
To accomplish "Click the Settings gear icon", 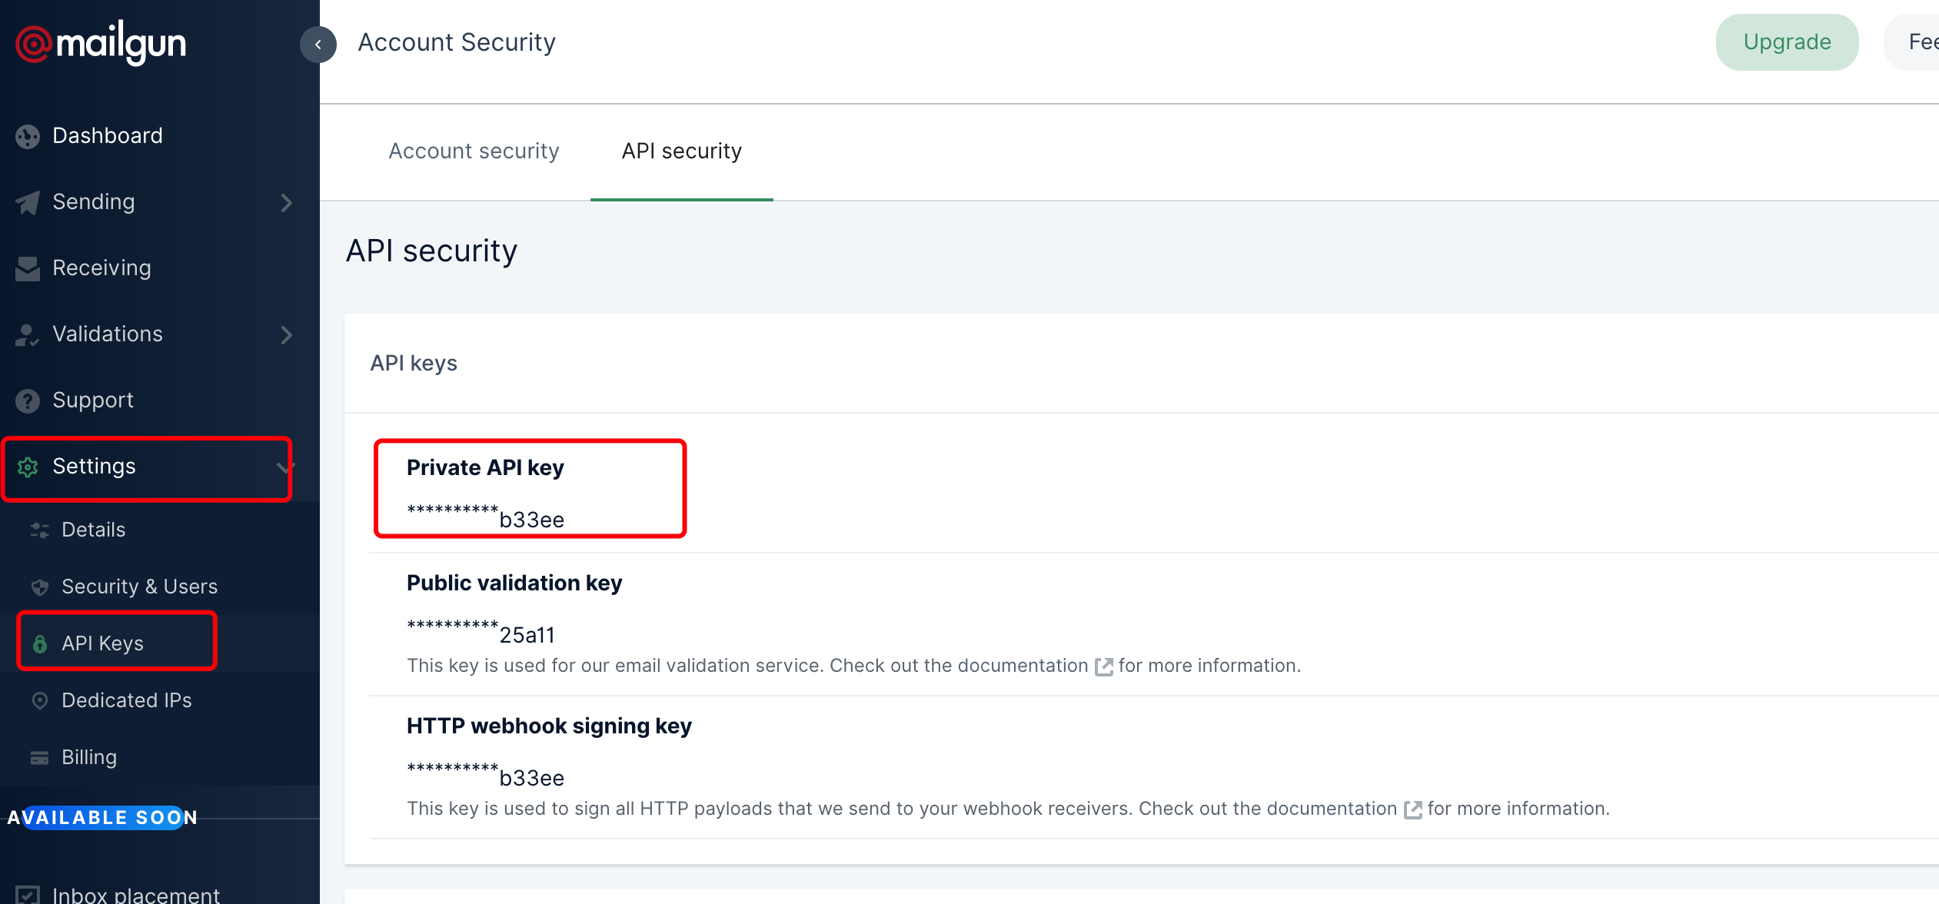I will pyautogui.click(x=28, y=467).
